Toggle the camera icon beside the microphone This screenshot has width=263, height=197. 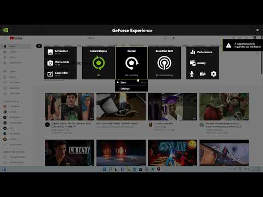pos(203,74)
